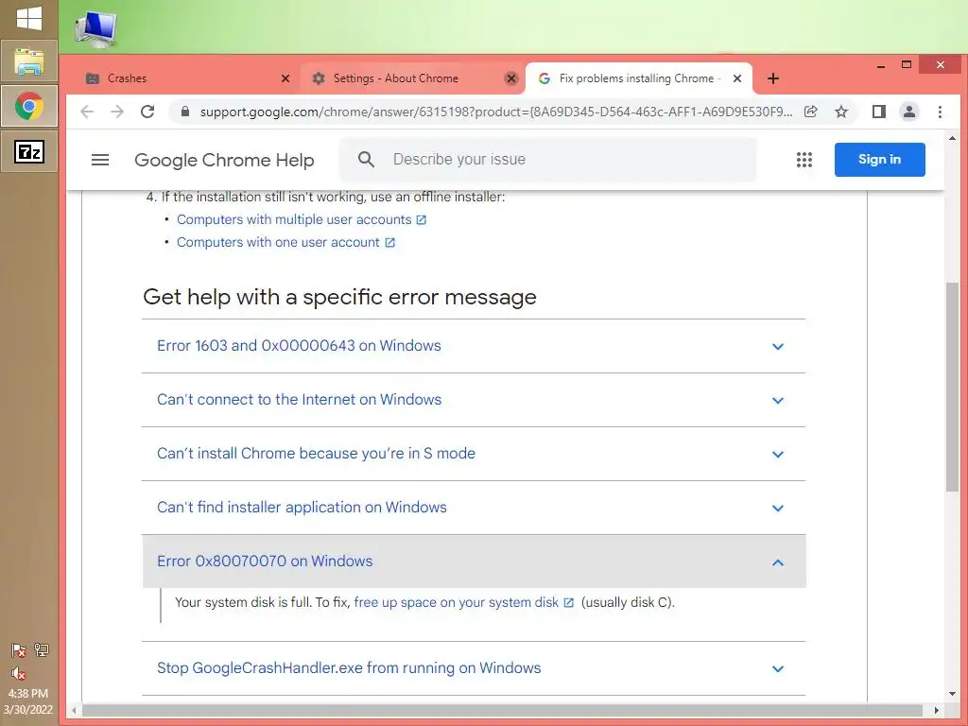Click the network tray icon

pyautogui.click(x=42, y=649)
